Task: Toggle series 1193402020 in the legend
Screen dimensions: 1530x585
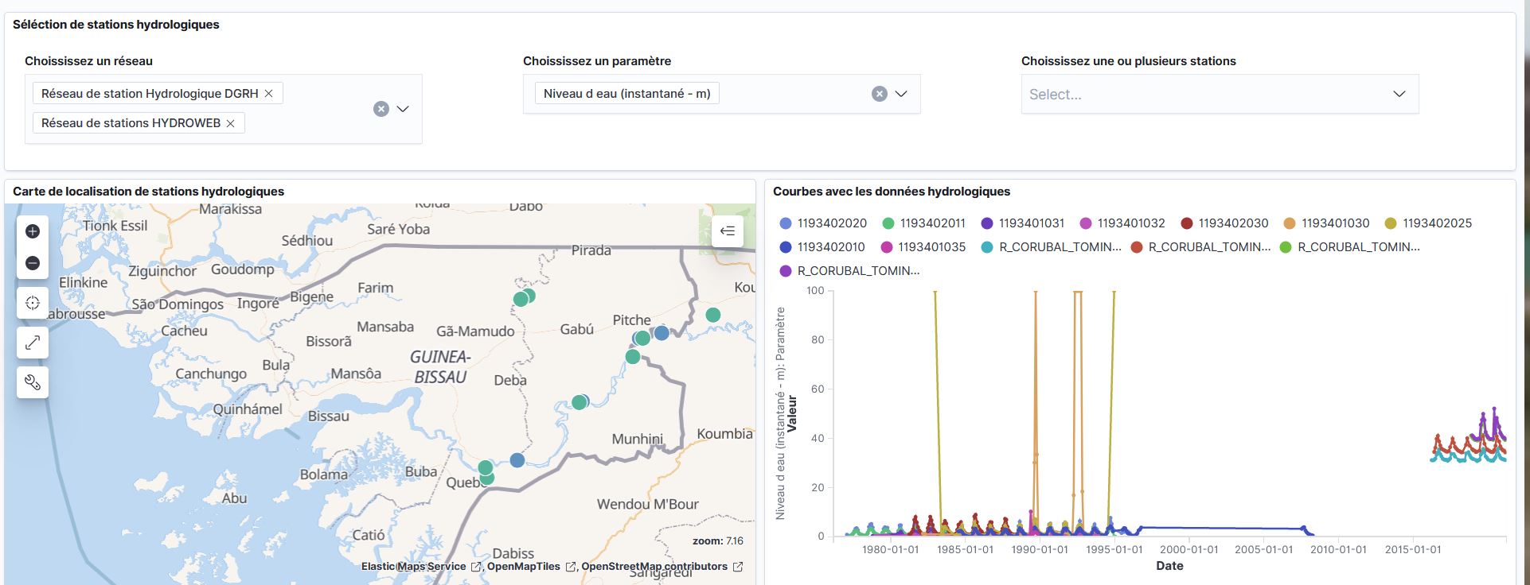Action: pyautogui.click(x=832, y=223)
